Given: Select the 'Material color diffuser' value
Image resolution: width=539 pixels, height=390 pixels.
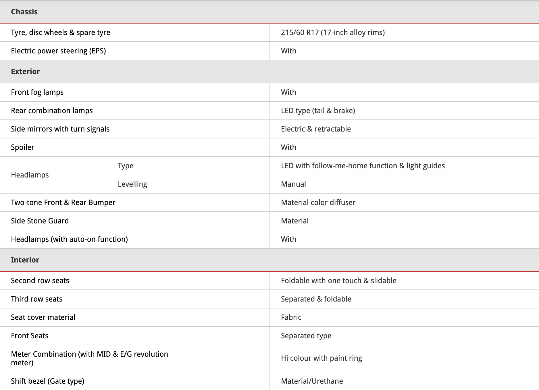Looking at the screenshot, I should tap(318, 202).
